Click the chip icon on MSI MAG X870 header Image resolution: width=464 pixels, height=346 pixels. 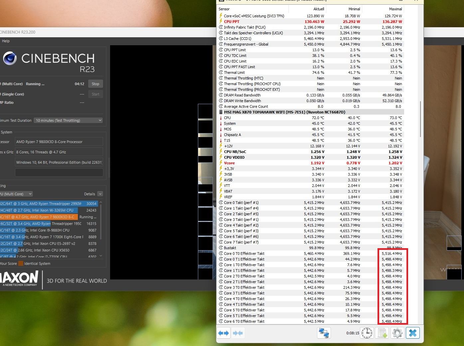221,112
